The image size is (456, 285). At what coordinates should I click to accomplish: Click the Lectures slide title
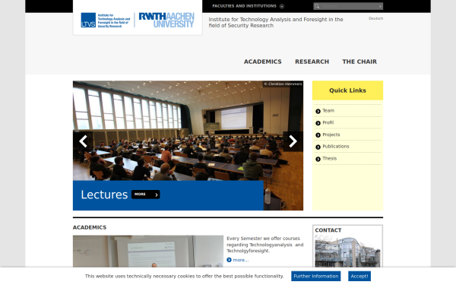tap(104, 195)
